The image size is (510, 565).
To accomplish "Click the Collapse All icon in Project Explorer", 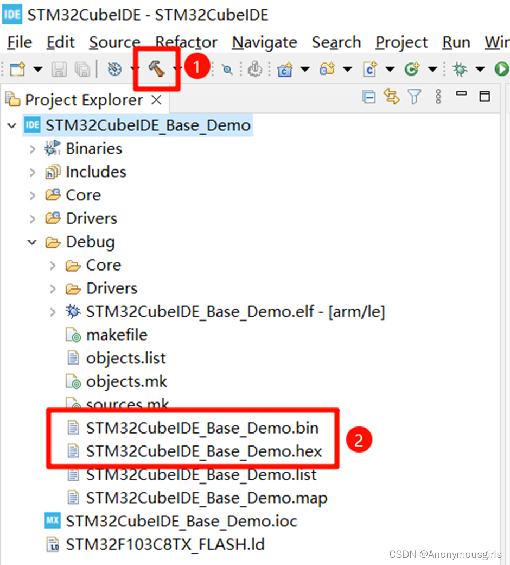I will point(369,96).
